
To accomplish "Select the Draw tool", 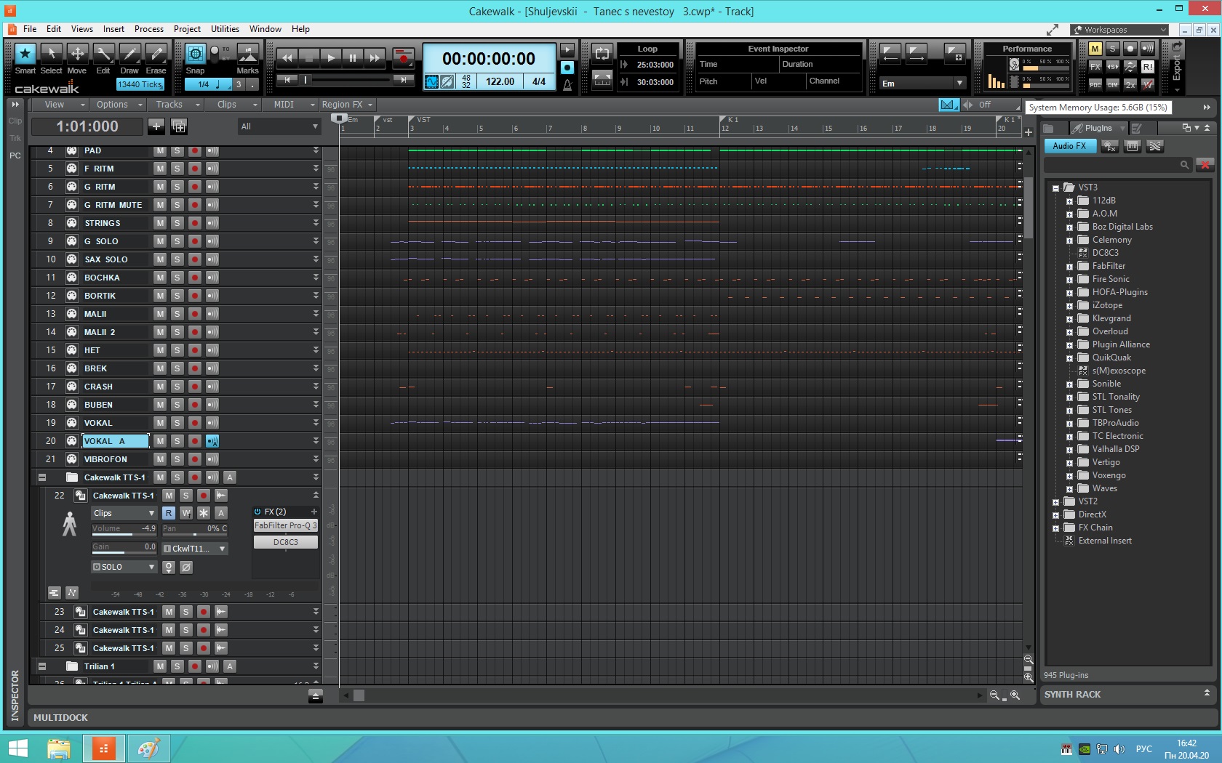I will click(129, 54).
